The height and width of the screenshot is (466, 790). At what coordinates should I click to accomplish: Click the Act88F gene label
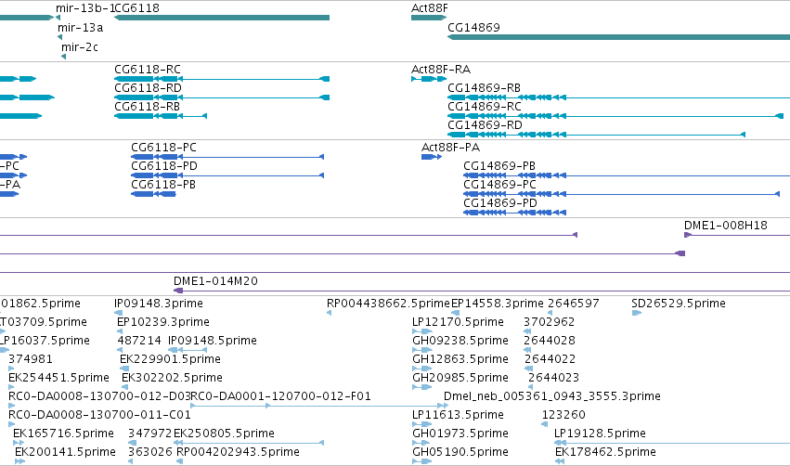tap(429, 8)
